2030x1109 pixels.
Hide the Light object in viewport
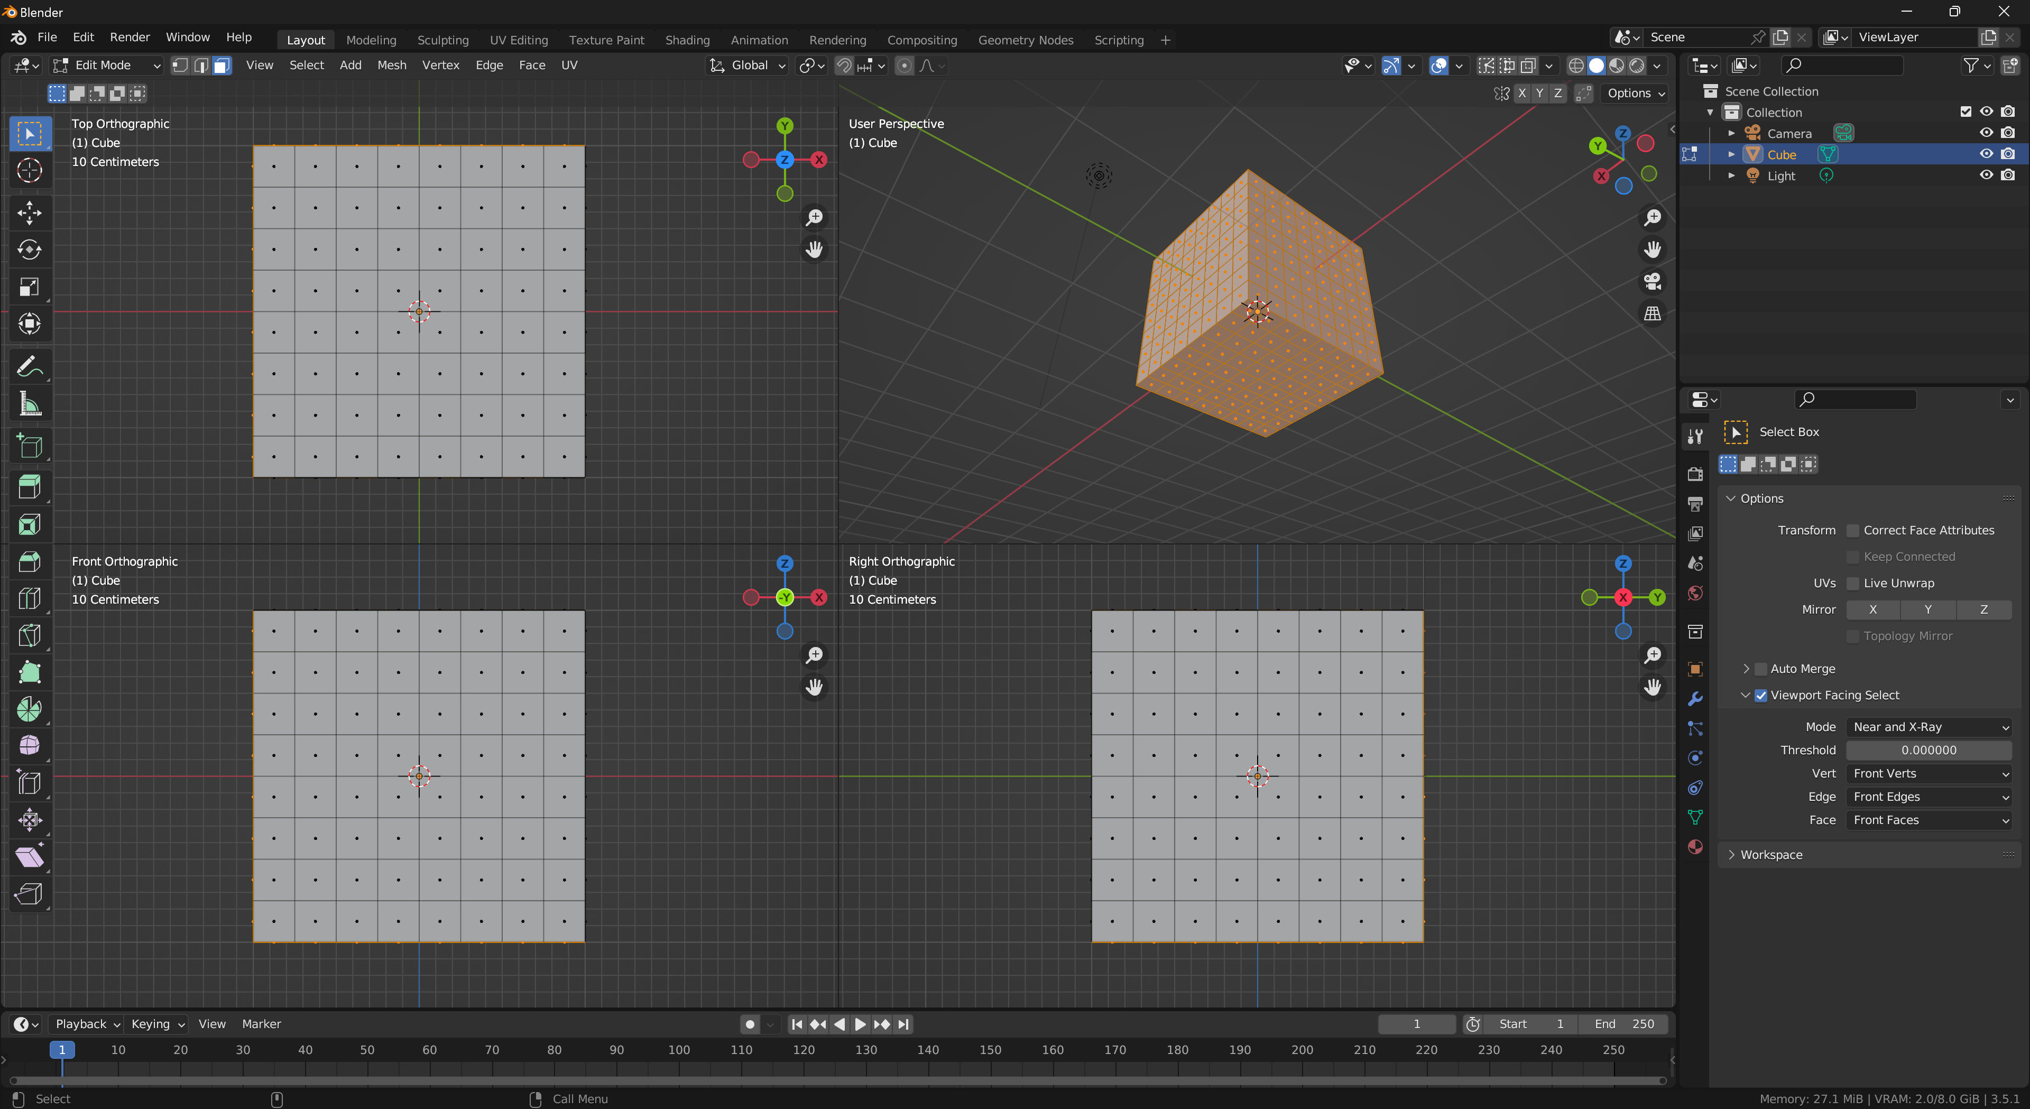click(1986, 175)
